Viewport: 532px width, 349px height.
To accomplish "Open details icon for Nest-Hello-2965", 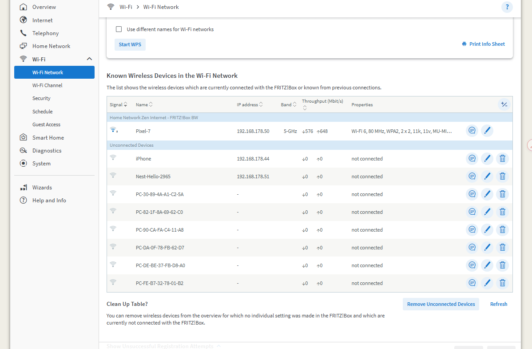I will coord(472,177).
